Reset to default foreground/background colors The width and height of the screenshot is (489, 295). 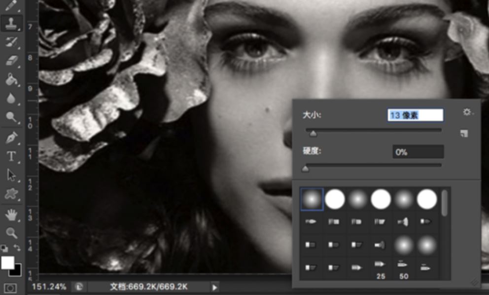coord(4,248)
